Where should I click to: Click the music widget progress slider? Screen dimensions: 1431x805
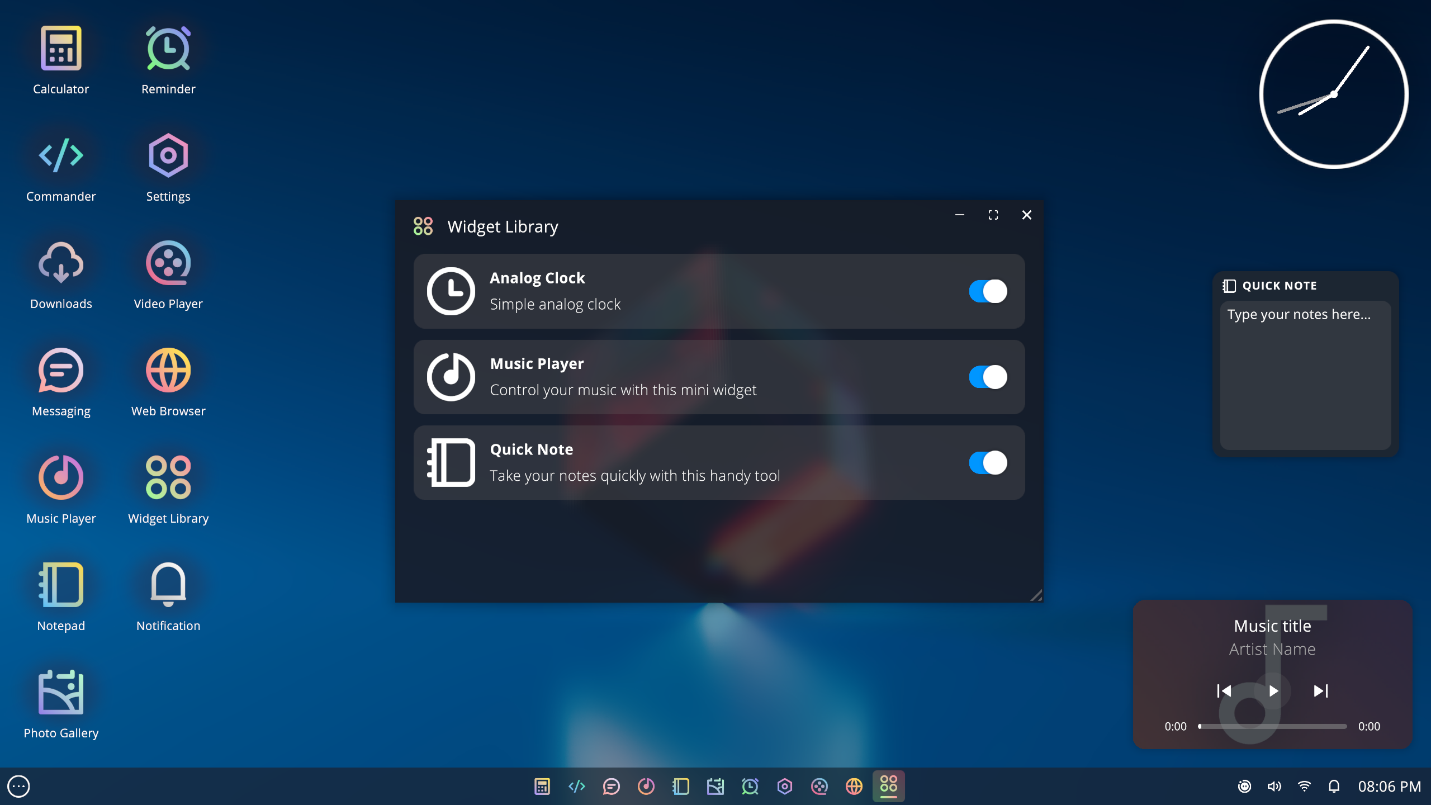1273,726
